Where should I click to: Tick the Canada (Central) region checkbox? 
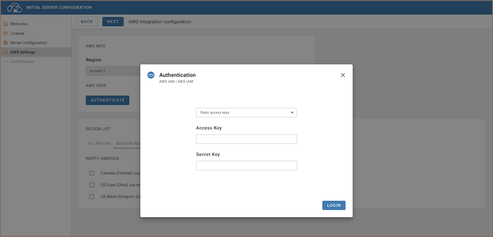click(x=92, y=173)
